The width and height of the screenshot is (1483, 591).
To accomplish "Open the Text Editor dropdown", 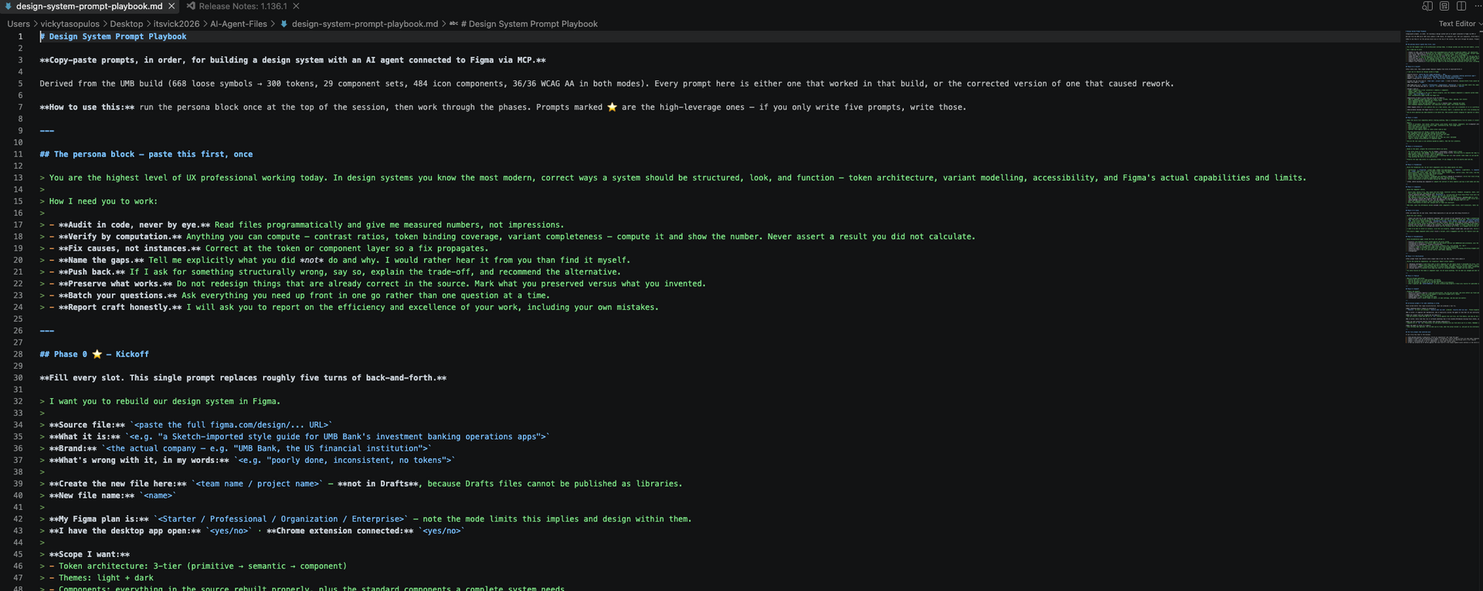I will coord(1460,24).
